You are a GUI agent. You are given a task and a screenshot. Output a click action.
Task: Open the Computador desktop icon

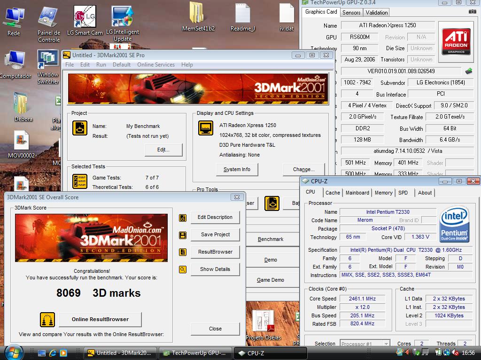15,64
